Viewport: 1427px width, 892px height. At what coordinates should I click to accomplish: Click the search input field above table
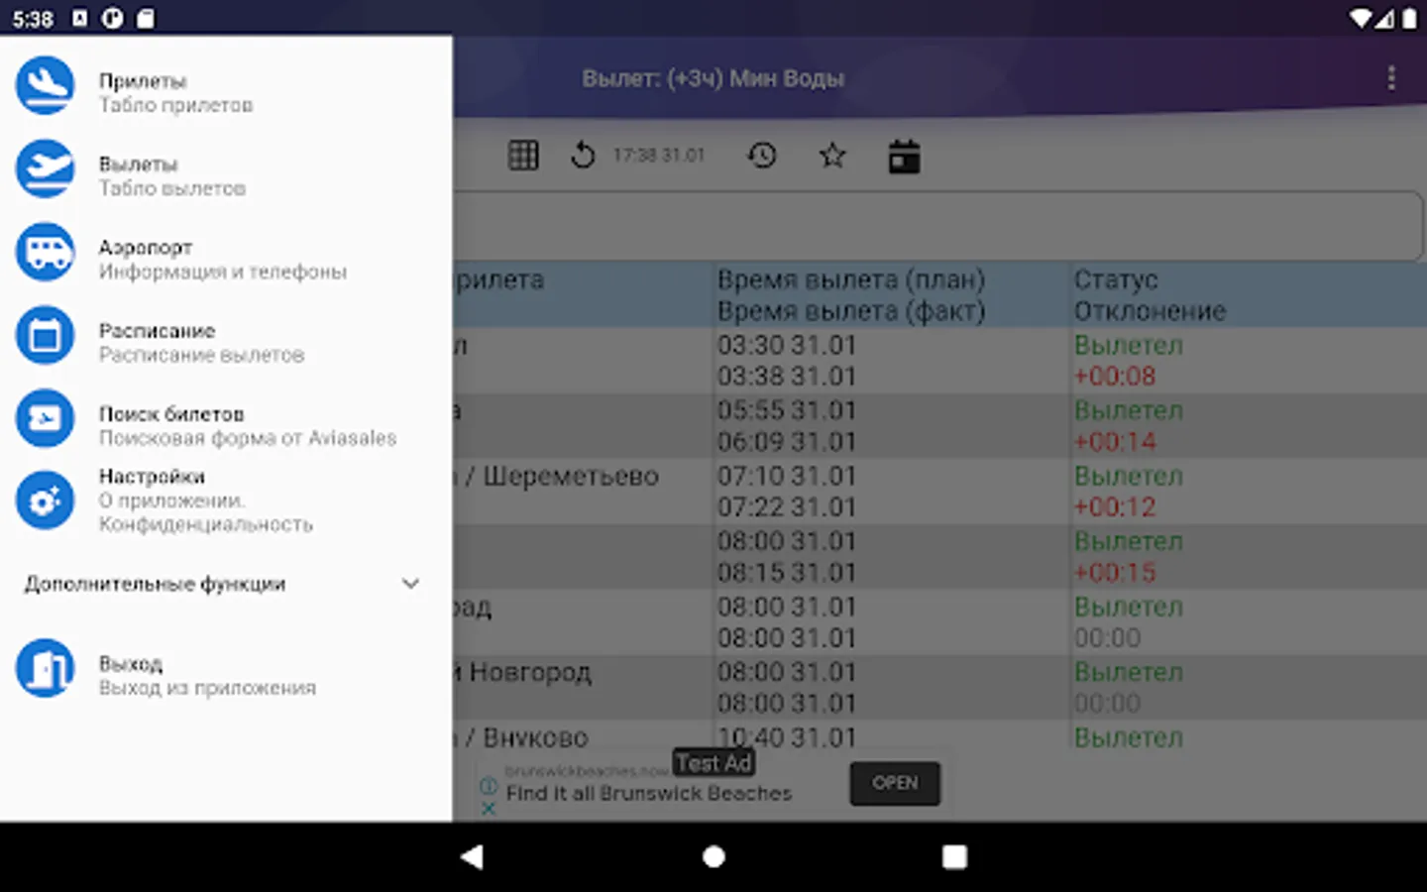(x=938, y=225)
